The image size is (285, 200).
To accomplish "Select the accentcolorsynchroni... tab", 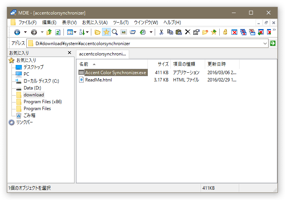I will (x=102, y=54).
